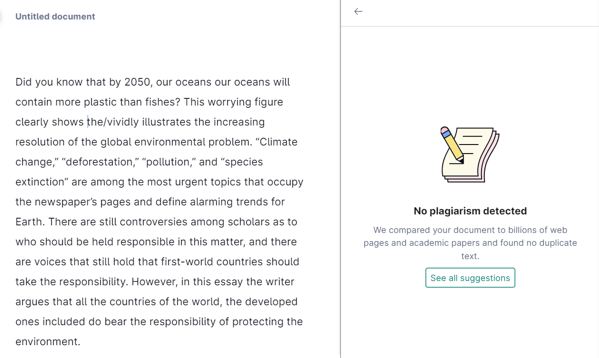Click the vertical divider between editor and panel
The height and width of the screenshot is (358, 599).
[341, 190]
